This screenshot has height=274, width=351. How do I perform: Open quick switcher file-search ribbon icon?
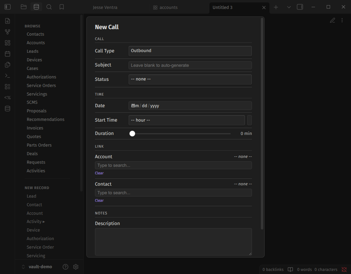pyautogui.click(x=8, y=21)
